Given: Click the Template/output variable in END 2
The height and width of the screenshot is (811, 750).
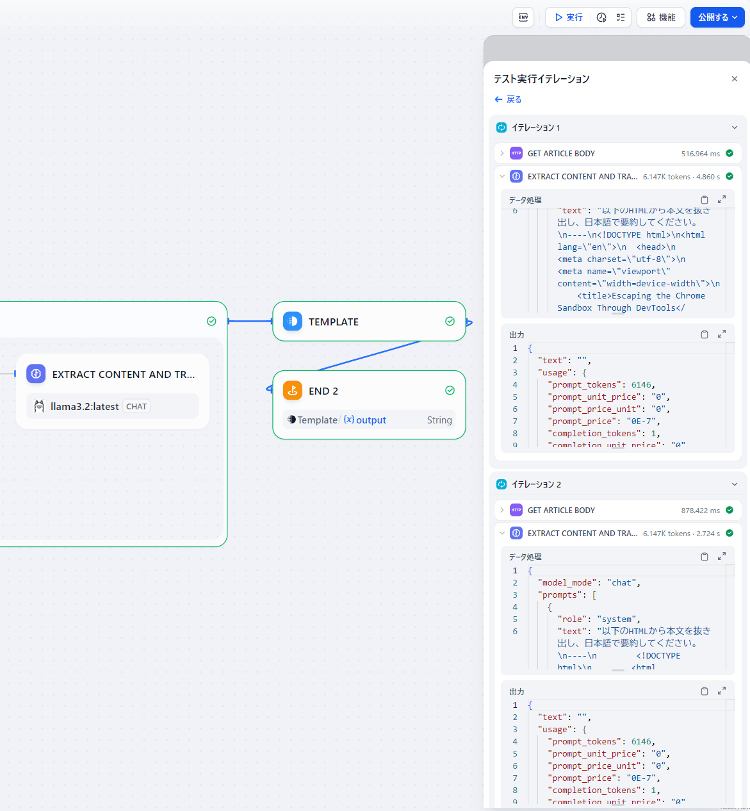Looking at the screenshot, I should [x=337, y=420].
